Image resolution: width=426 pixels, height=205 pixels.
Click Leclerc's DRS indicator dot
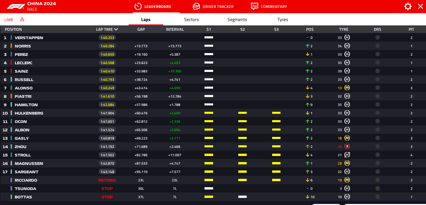[x=378, y=63]
